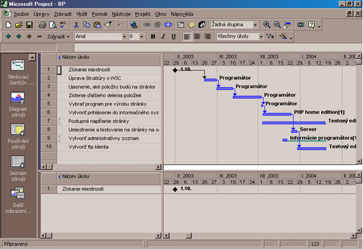Open the Projekt menu
363x250 pixels.
point(142,14)
